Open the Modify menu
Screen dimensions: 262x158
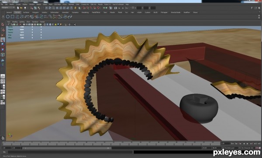click(12, 4)
